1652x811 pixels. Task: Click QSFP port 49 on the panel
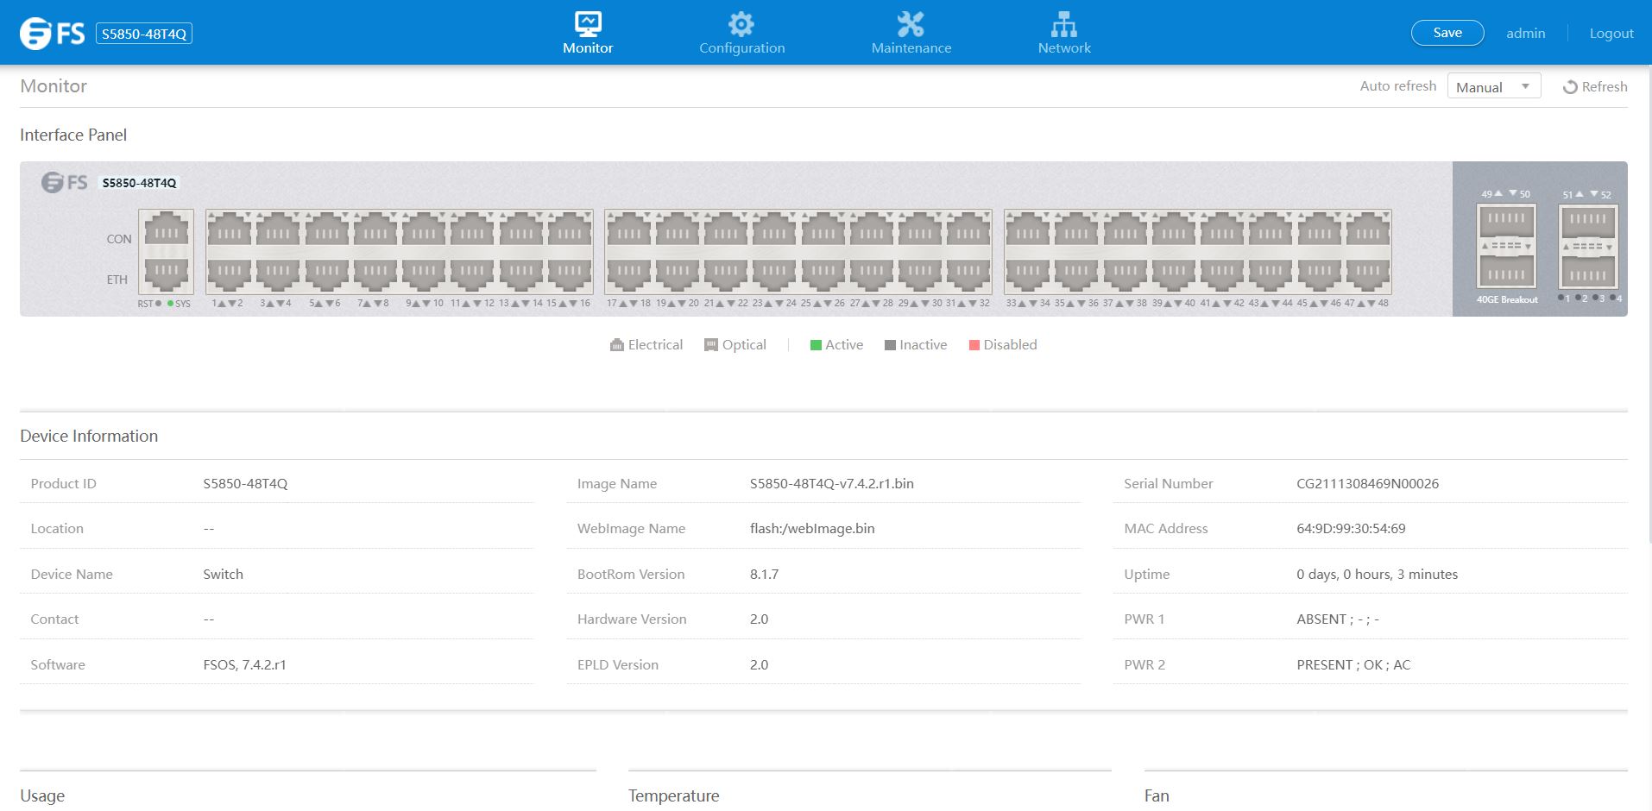coord(1506,222)
